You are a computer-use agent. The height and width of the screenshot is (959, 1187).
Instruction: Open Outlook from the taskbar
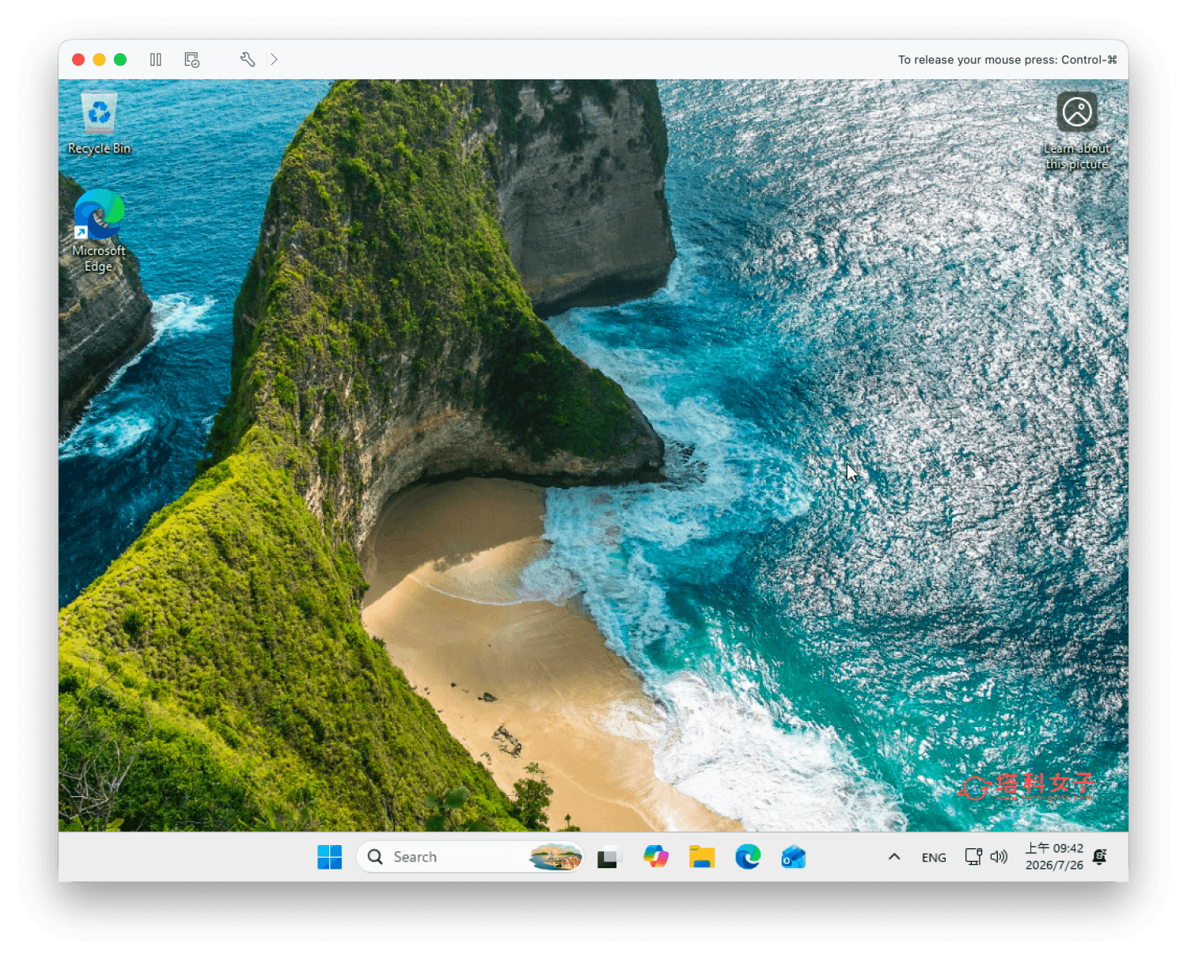click(794, 857)
